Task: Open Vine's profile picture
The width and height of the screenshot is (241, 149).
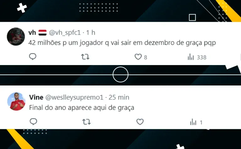Action: tap(16, 102)
